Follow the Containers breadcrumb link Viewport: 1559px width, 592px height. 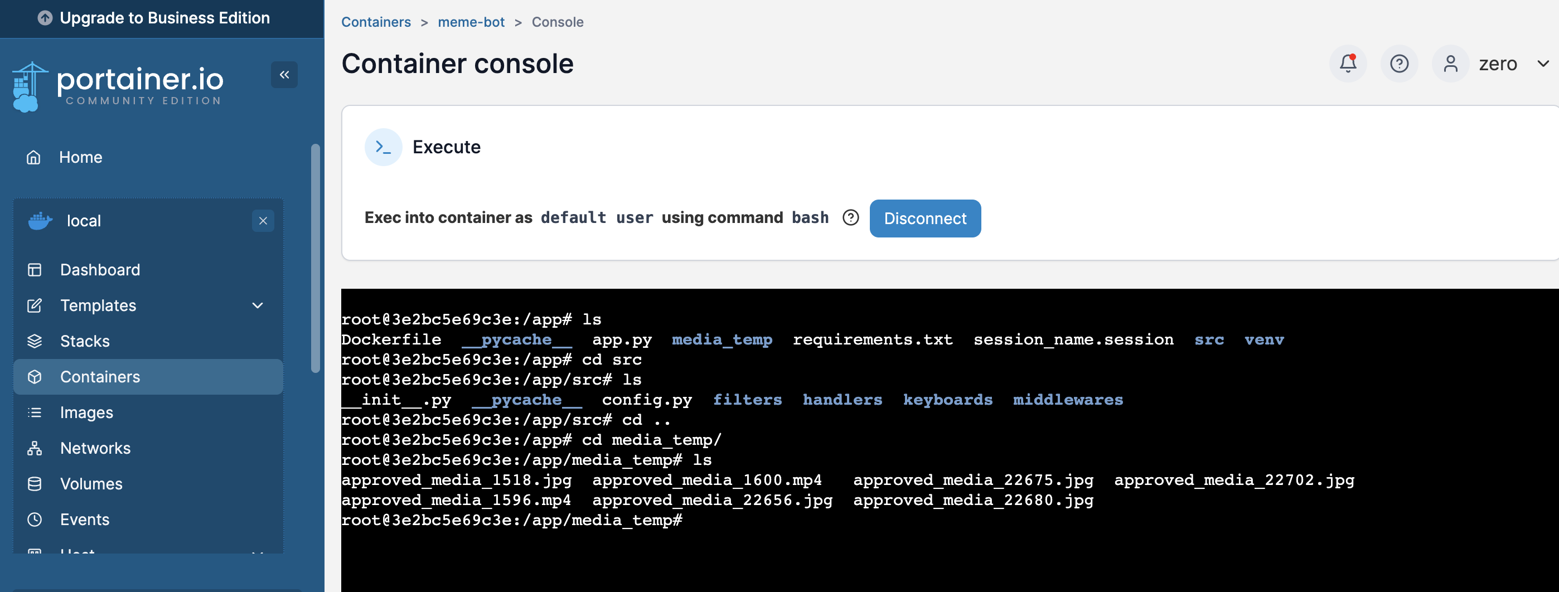[x=376, y=22]
